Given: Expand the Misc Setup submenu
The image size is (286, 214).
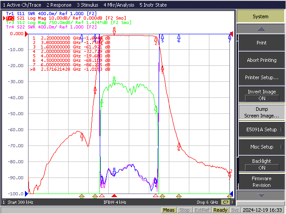Looking at the screenshot, I should point(261,147).
